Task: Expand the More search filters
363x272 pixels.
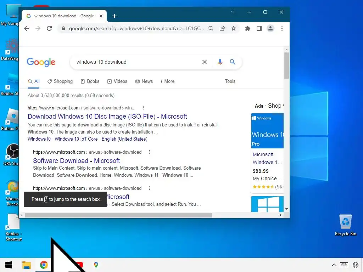Action: 167,81
